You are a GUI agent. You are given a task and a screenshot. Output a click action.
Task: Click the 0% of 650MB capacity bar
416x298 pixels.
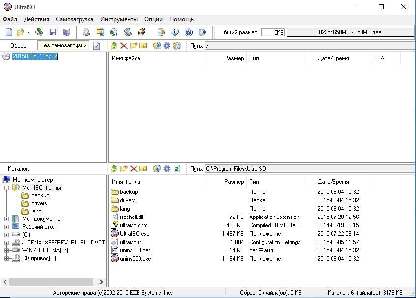pyautogui.click(x=350, y=32)
